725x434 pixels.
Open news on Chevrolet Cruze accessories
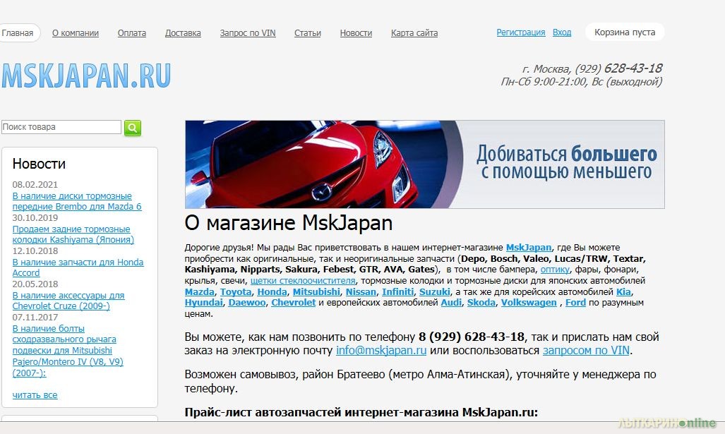click(68, 301)
